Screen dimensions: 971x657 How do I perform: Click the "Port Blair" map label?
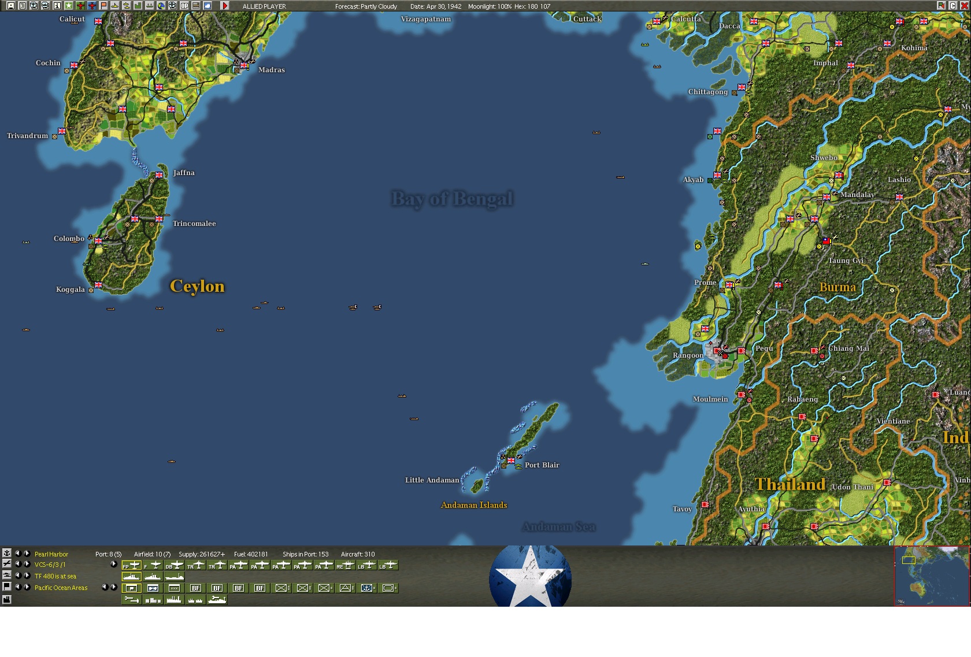pos(542,465)
